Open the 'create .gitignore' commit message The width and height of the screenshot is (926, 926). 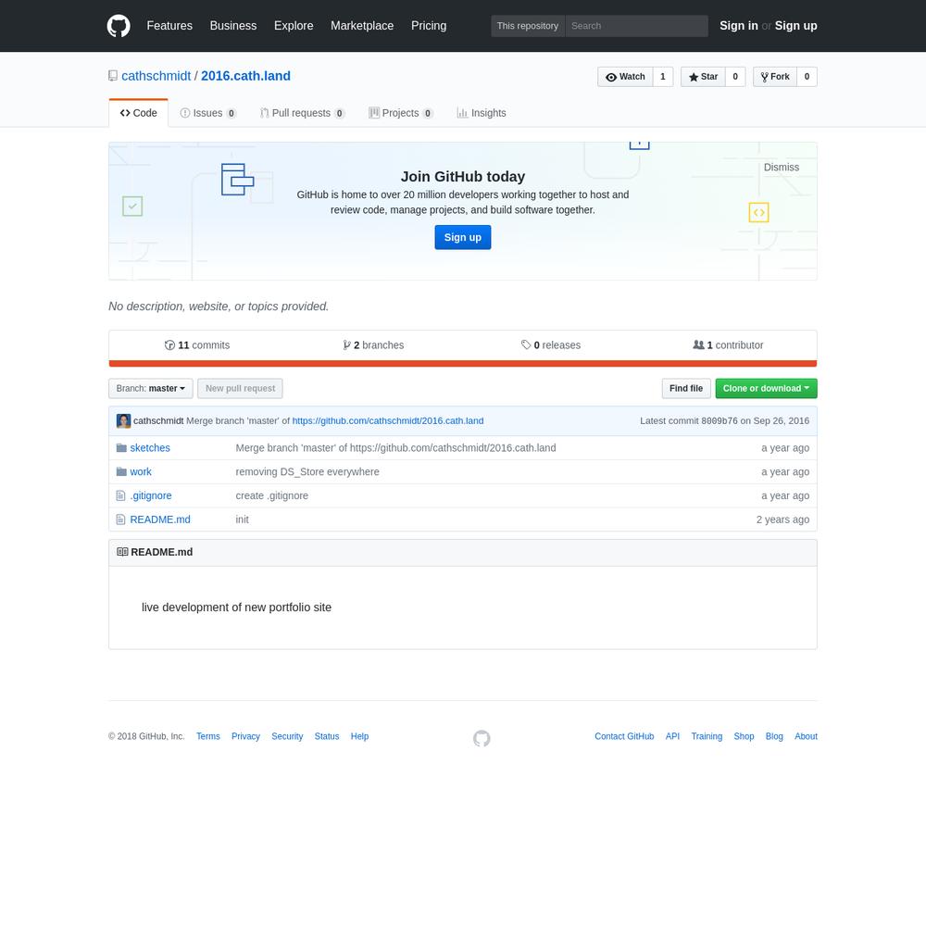point(272,495)
